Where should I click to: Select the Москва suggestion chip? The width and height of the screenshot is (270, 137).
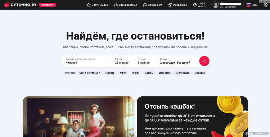(x=110, y=73)
